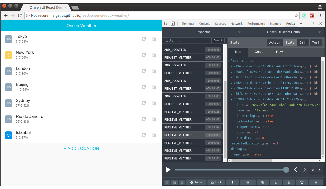Reload the page
The width and height of the screenshot is (326, 189).
click(x=20, y=16)
